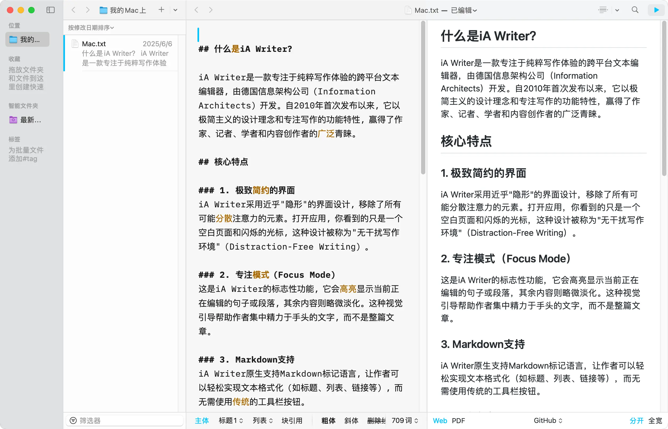This screenshot has width=668, height=429.
Task: Open the 列表 list style dropdown
Action: click(x=263, y=420)
